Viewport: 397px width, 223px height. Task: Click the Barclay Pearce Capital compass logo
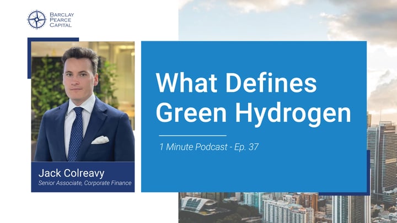tap(37, 19)
